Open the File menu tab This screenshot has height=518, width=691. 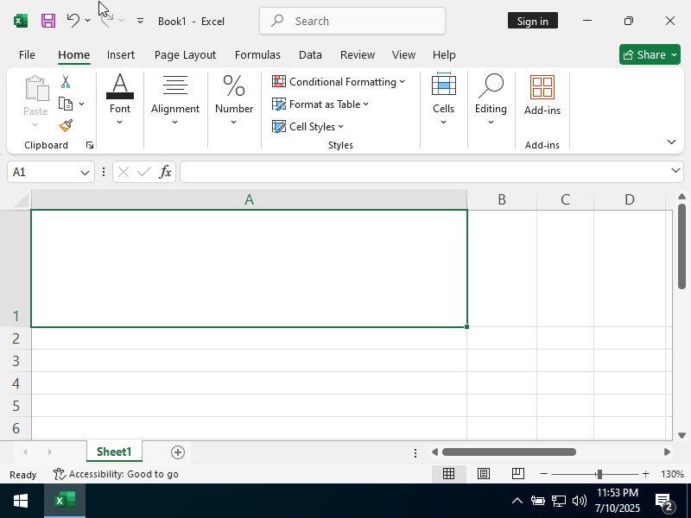pyautogui.click(x=27, y=54)
